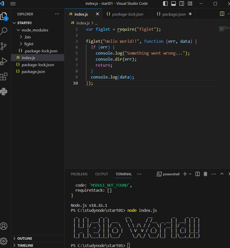Viewport: 230px width, 248px height.
Task: Show hidden panel tabs ellipsis next to TERMINAL
Action: 139,174
